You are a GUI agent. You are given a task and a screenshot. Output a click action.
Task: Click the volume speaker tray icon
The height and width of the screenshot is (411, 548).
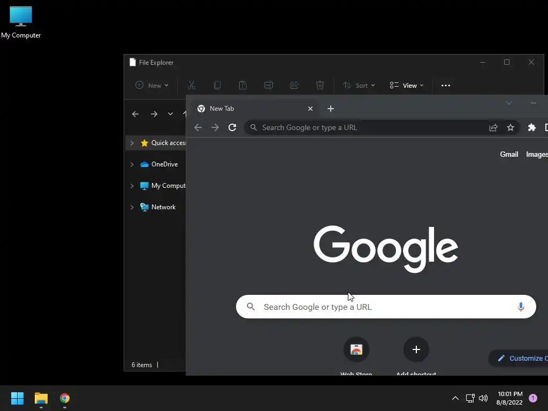[x=483, y=398]
